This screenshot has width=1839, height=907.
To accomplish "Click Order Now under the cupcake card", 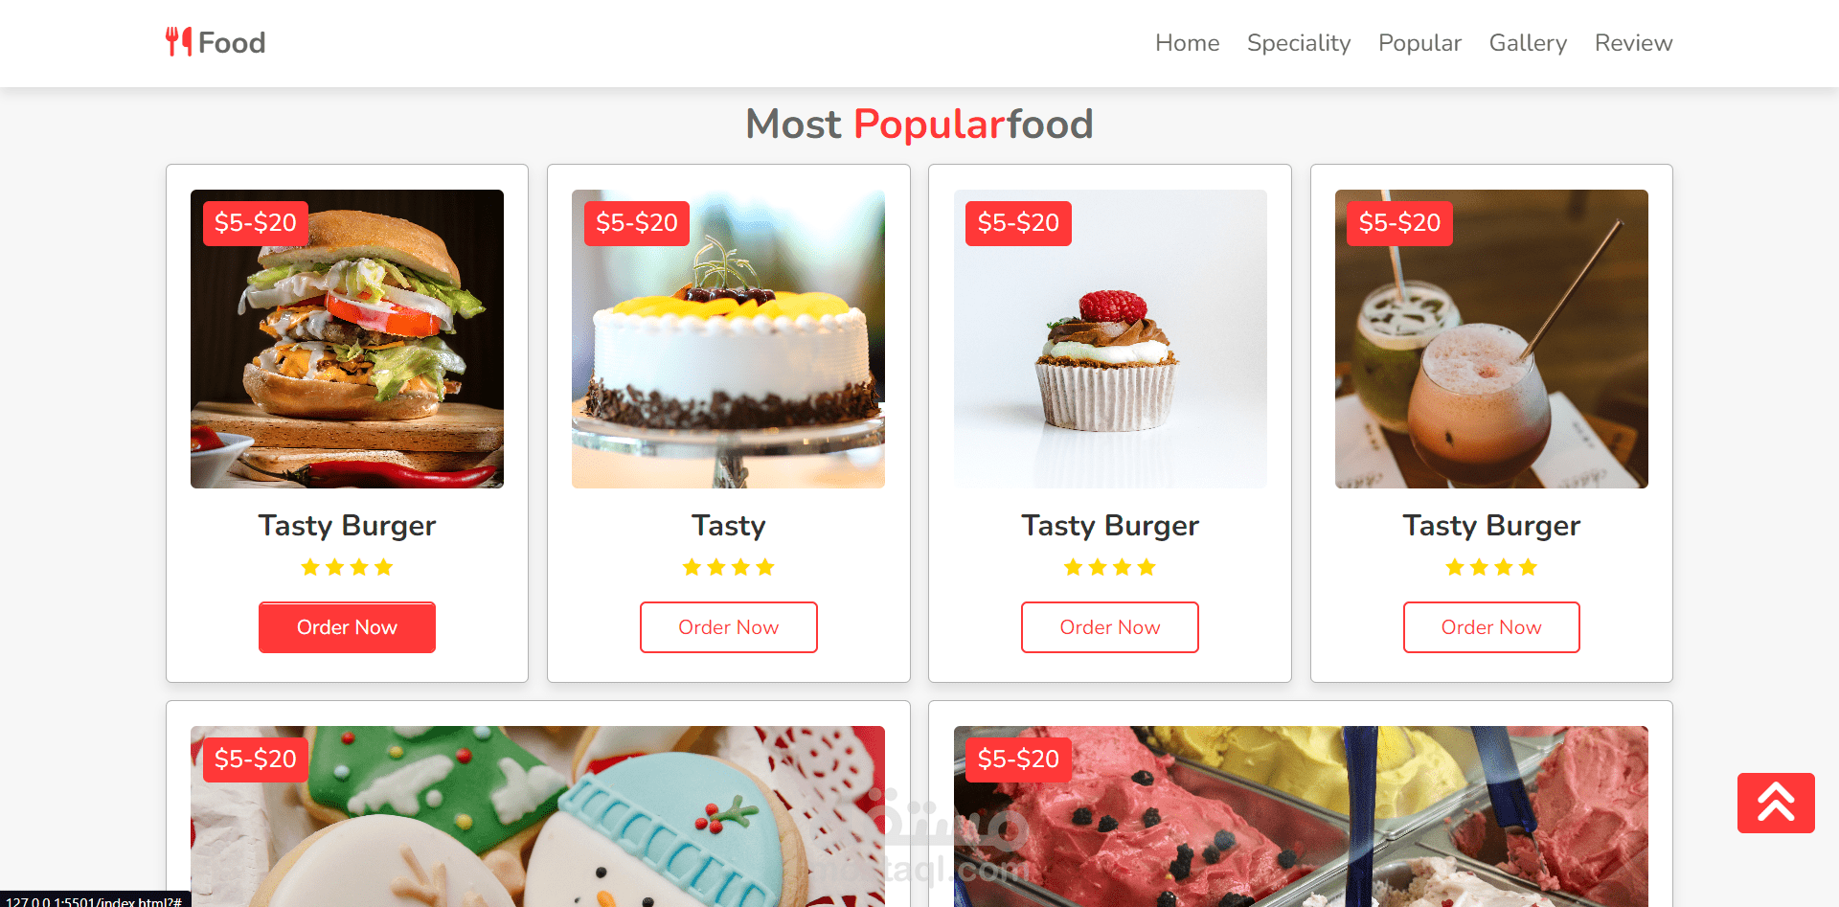I will 1110,627.
